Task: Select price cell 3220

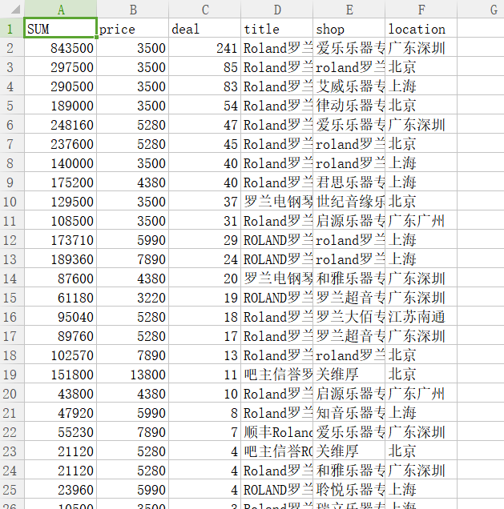Action: pos(132,298)
